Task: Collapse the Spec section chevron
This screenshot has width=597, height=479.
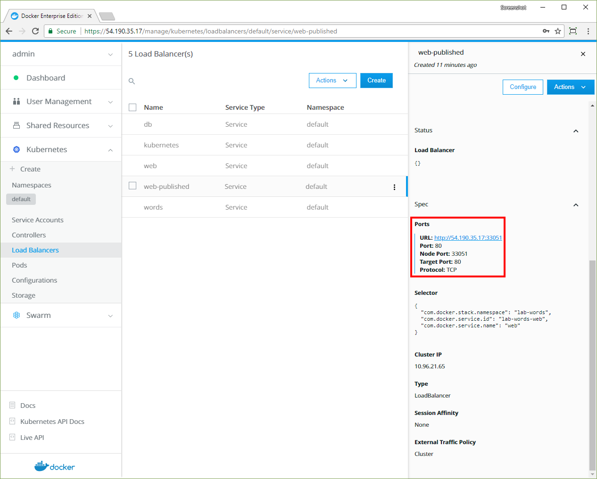Action: click(x=576, y=205)
